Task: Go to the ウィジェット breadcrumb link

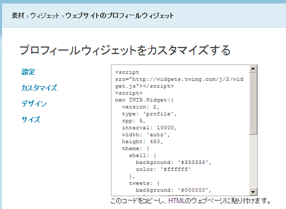Action: [45, 15]
